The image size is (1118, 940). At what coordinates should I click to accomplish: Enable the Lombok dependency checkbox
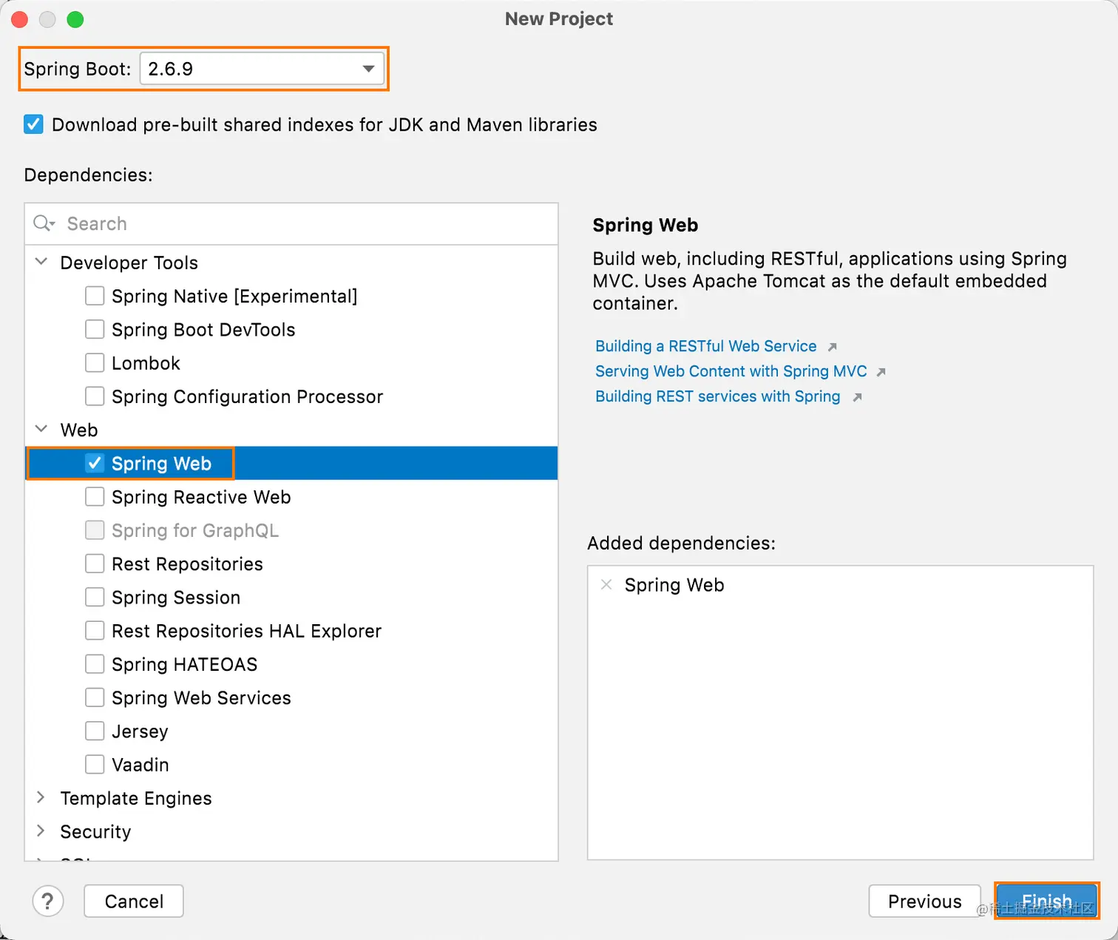[x=95, y=363]
